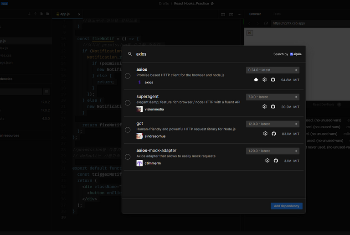This screenshot has height=235, width=350.
Task: Open the axios-mock-adapter CodeSandbox cube icon
Action: point(268,161)
